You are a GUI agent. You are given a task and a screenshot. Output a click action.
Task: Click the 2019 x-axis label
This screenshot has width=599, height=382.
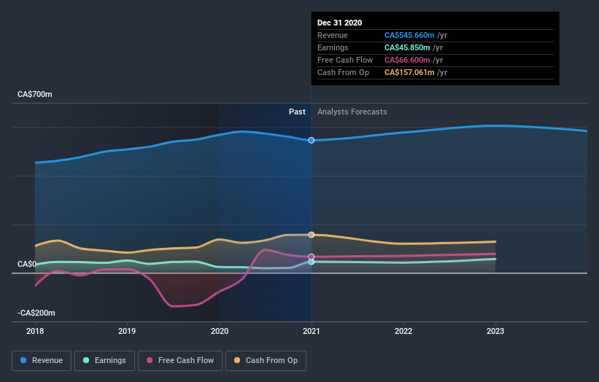[x=127, y=331]
